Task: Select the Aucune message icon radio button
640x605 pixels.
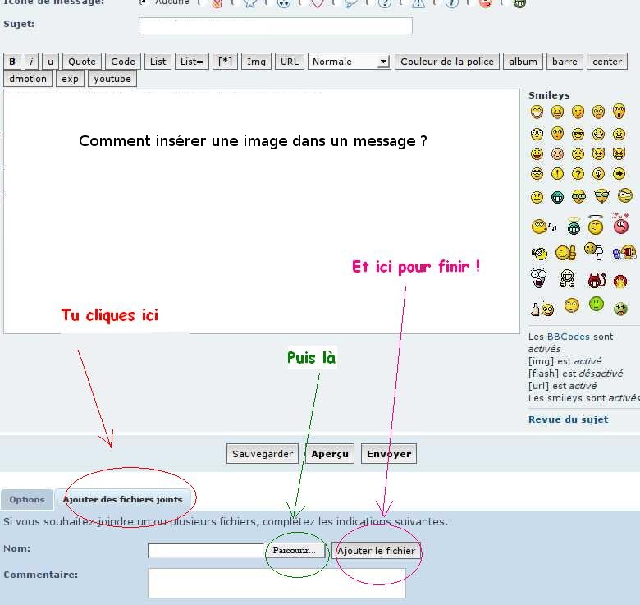Action: point(143,2)
